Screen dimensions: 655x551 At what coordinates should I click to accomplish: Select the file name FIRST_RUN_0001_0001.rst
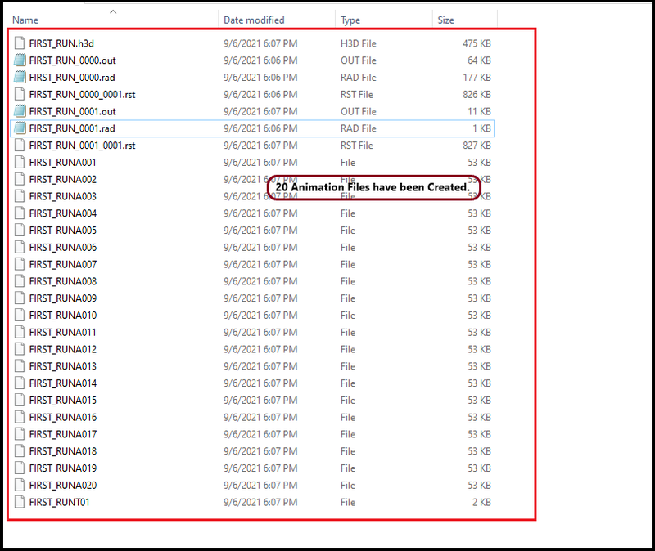pyautogui.click(x=83, y=146)
